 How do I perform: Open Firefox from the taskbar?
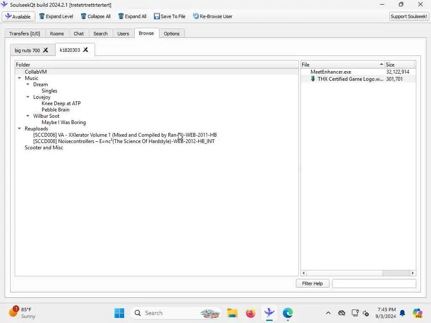pos(251,313)
